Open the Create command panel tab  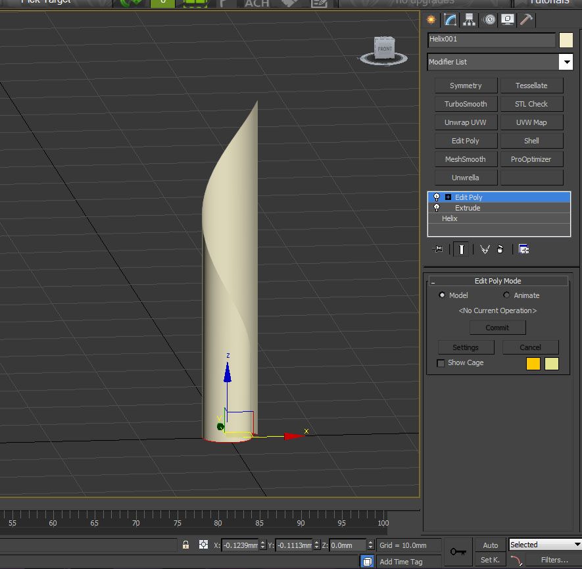431,20
